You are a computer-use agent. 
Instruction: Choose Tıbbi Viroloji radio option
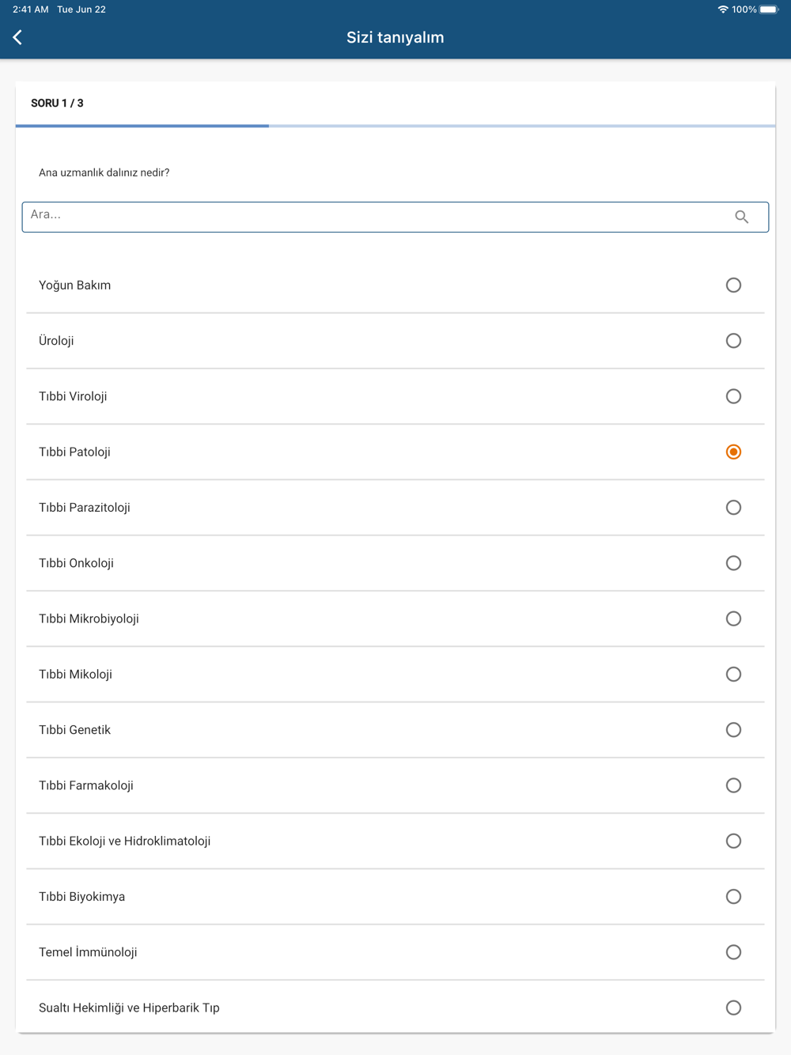click(x=733, y=396)
